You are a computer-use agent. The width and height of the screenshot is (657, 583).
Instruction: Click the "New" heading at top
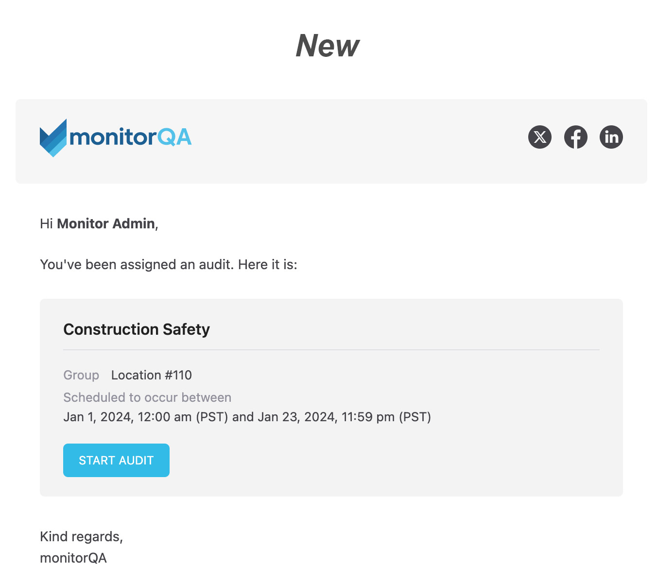point(328,46)
